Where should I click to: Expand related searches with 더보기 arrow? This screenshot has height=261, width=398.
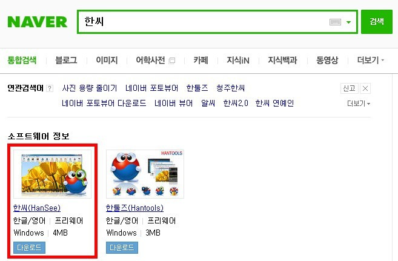point(359,104)
